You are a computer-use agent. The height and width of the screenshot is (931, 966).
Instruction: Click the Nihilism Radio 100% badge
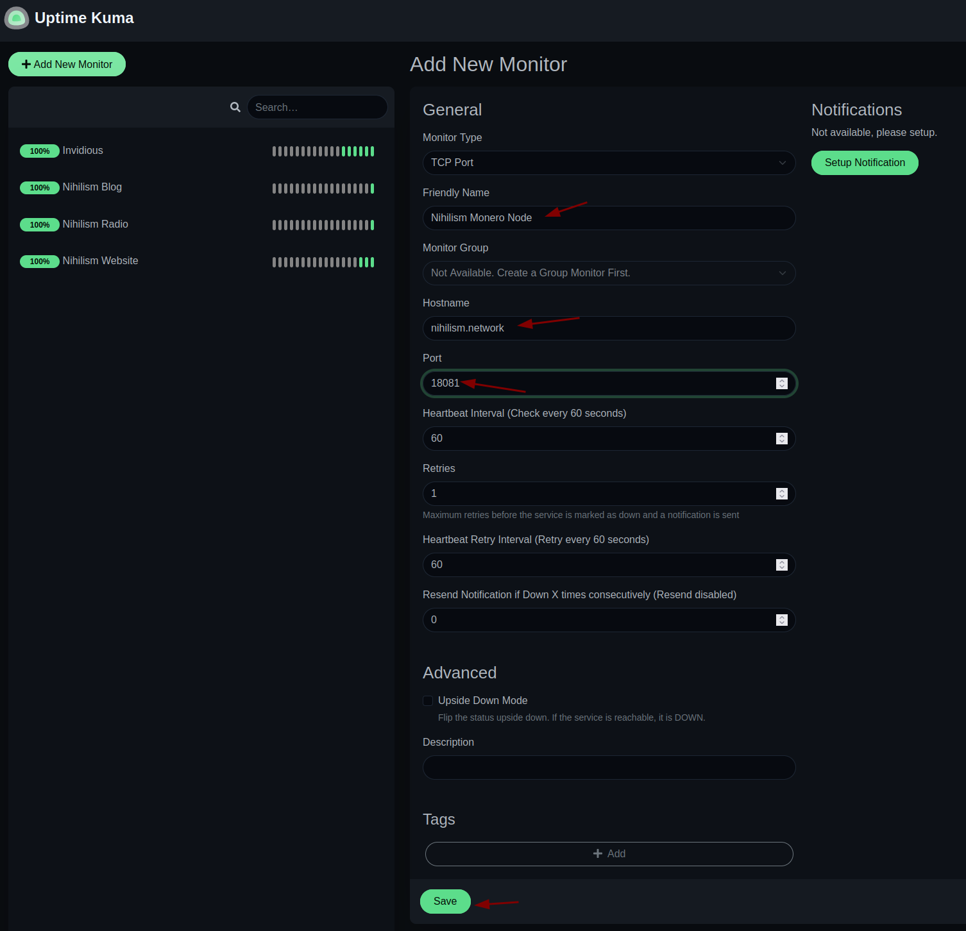[40, 225]
